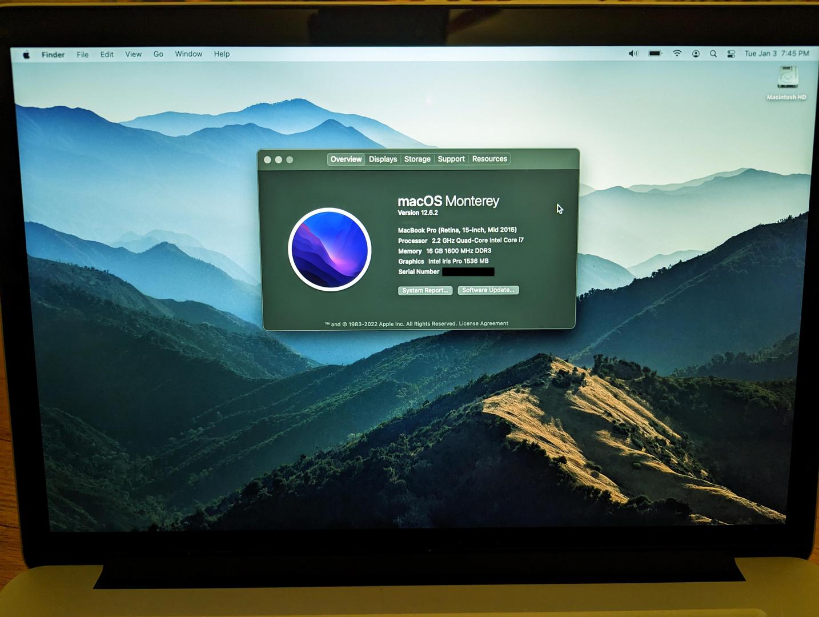This screenshot has width=819, height=617.
Task: Open the Window menu
Action: coord(188,54)
